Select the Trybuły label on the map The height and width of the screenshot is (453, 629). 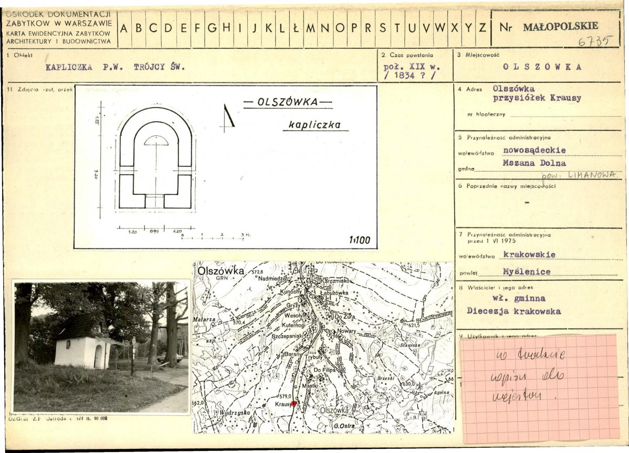pyautogui.click(x=313, y=357)
